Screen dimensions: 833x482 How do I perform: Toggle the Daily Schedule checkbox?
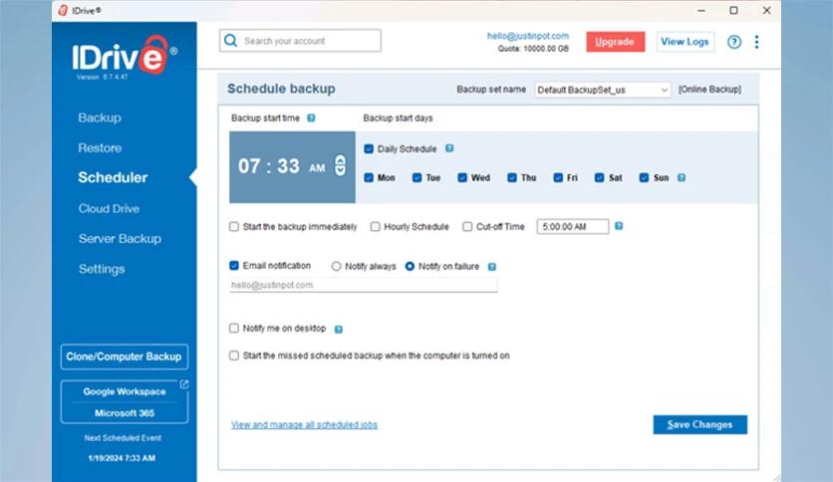369,148
